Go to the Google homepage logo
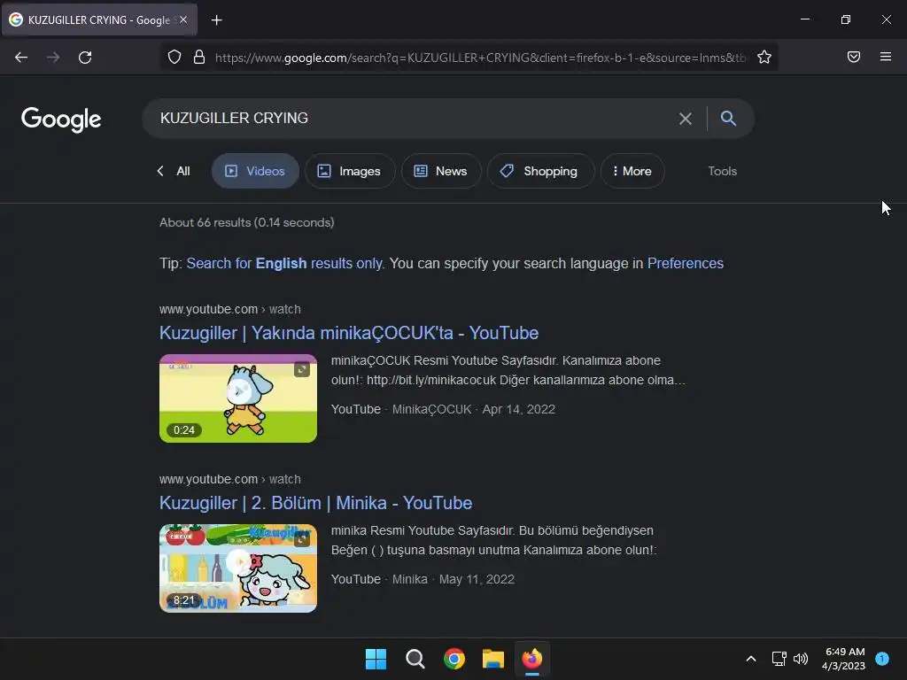 click(61, 120)
